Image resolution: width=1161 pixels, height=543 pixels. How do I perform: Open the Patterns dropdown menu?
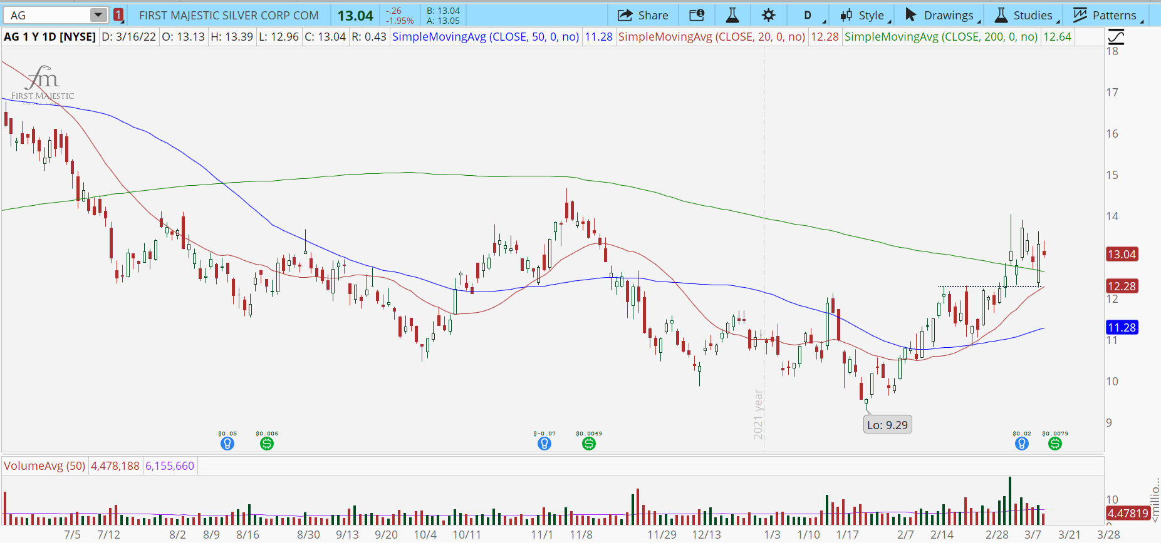pyautogui.click(x=1107, y=15)
